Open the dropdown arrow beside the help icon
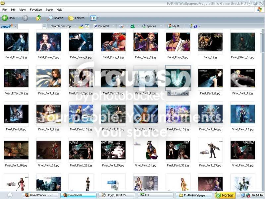The image size is (265, 199). pos(200,26)
